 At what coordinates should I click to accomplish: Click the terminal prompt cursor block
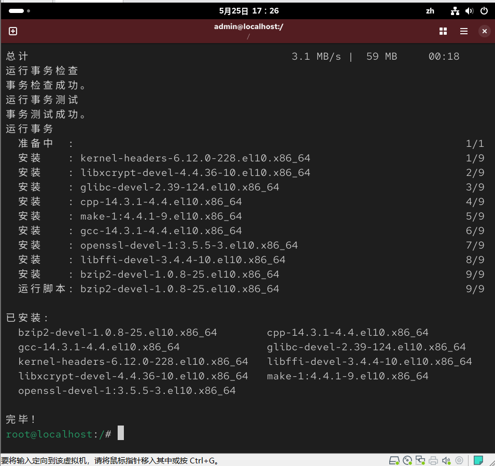[121, 433]
